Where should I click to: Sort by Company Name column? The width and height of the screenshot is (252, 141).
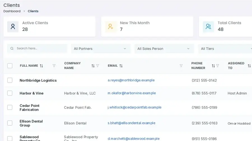point(93,66)
